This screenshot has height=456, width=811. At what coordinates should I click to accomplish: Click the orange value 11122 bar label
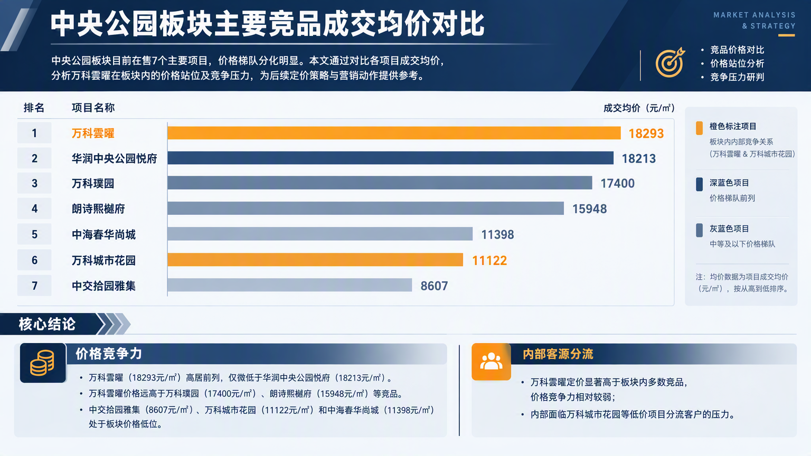[489, 260]
